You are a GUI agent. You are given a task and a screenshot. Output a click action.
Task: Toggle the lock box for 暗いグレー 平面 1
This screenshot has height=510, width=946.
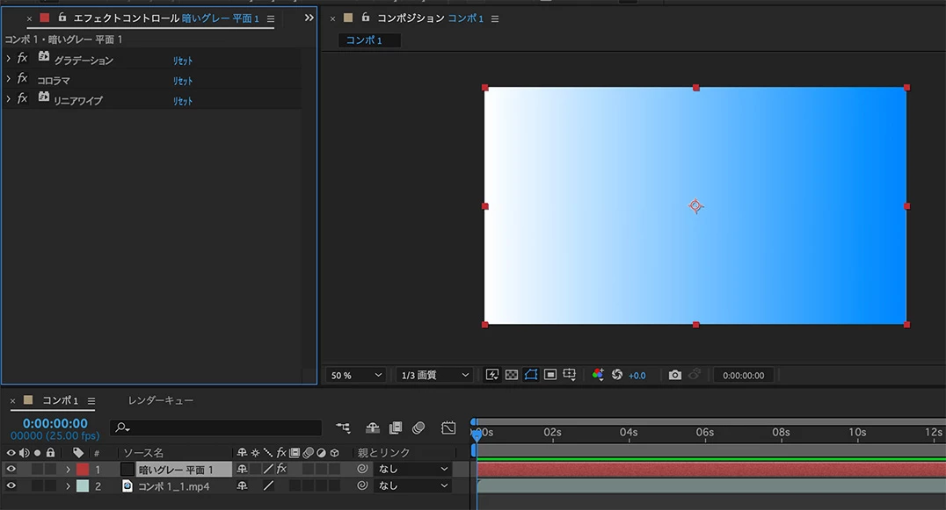[x=51, y=469]
